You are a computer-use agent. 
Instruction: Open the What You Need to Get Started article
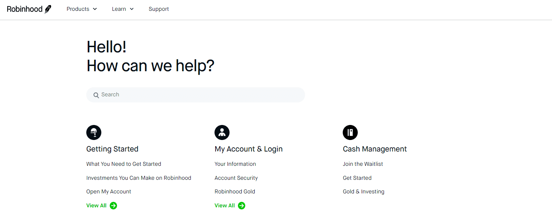[x=124, y=164]
